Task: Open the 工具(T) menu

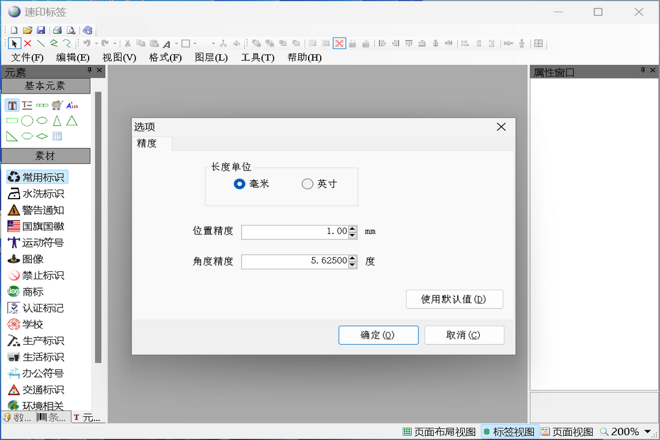Action: click(x=257, y=57)
